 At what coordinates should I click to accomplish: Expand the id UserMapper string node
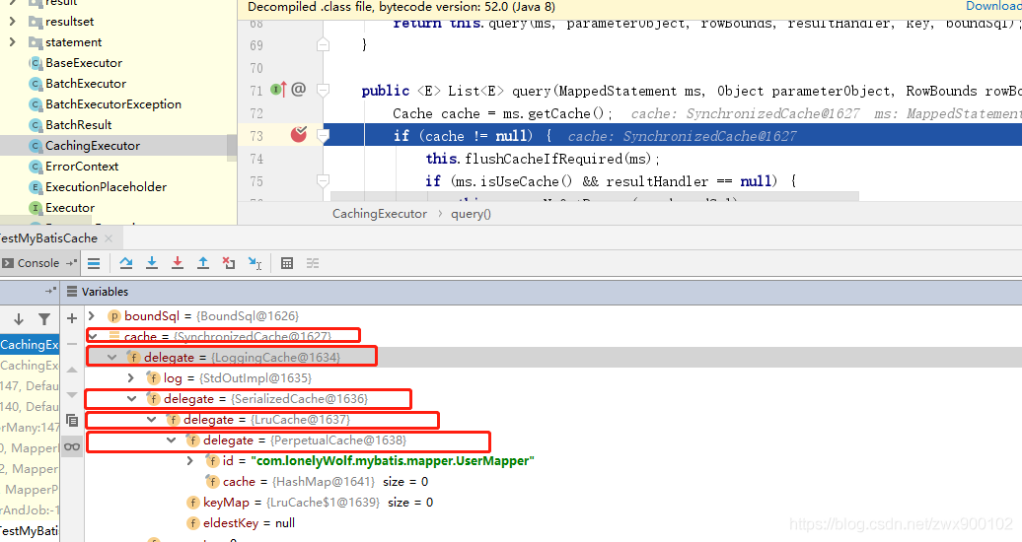pos(189,460)
